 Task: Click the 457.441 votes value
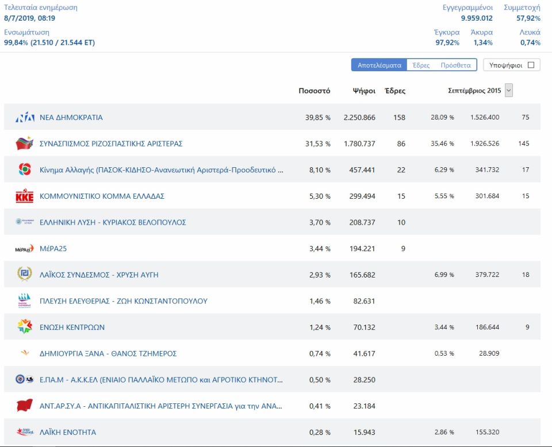tap(362, 170)
